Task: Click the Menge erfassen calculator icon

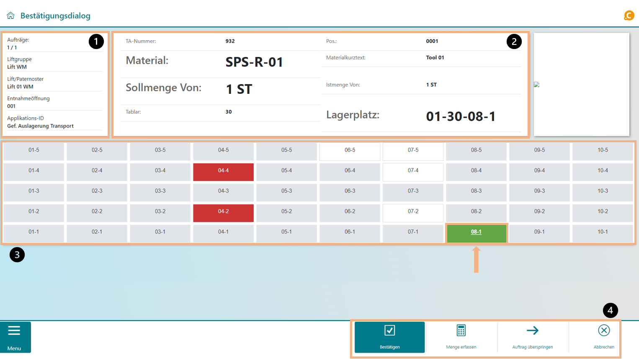Action: click(x=461, y=331)
